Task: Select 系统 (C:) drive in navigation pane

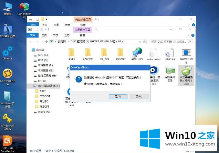Action: coord(43,55)
